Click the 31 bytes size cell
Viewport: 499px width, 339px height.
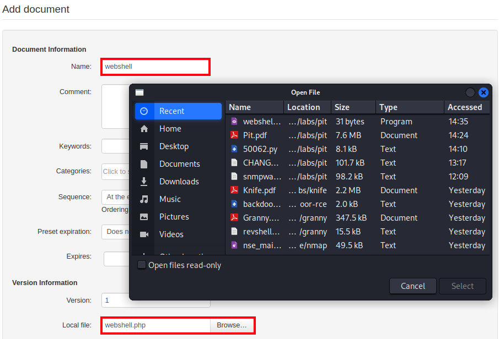tap(350, 122)
